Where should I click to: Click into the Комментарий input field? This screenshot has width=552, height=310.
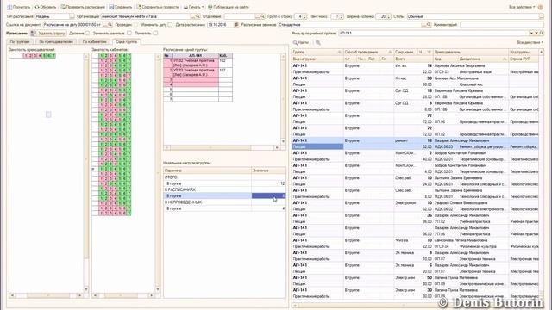pyautogui.click(x=502, y=25)
